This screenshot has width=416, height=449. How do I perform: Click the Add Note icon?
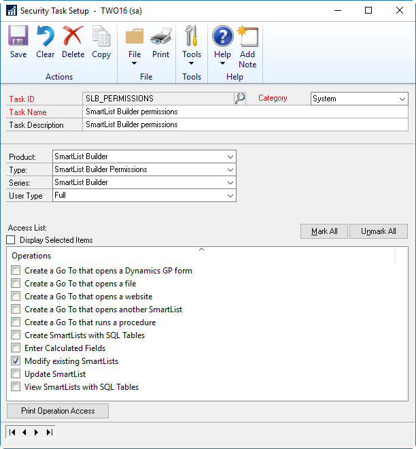click(247, 36)
